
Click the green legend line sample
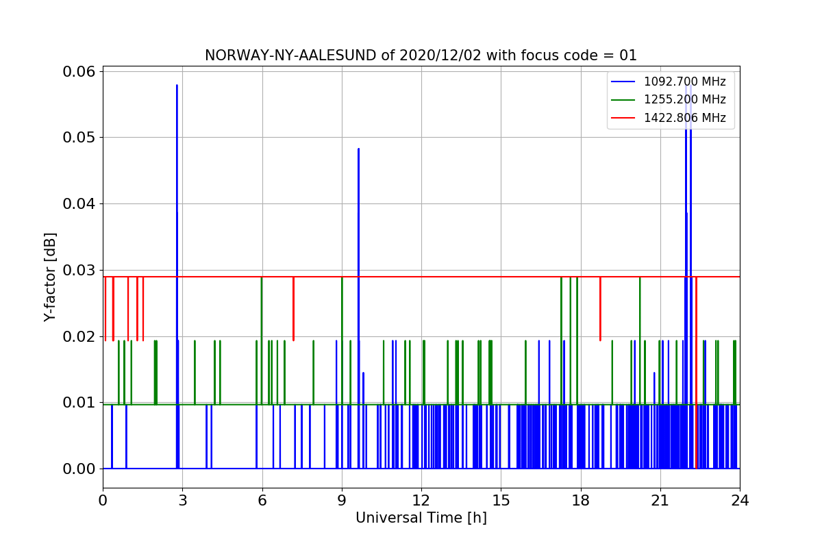coord(624,99)
